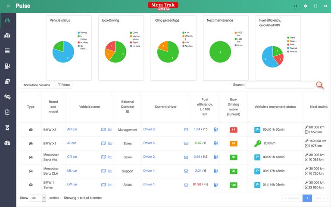Click the red magnifier search icon
331x207 pixels.
(320, 85)
